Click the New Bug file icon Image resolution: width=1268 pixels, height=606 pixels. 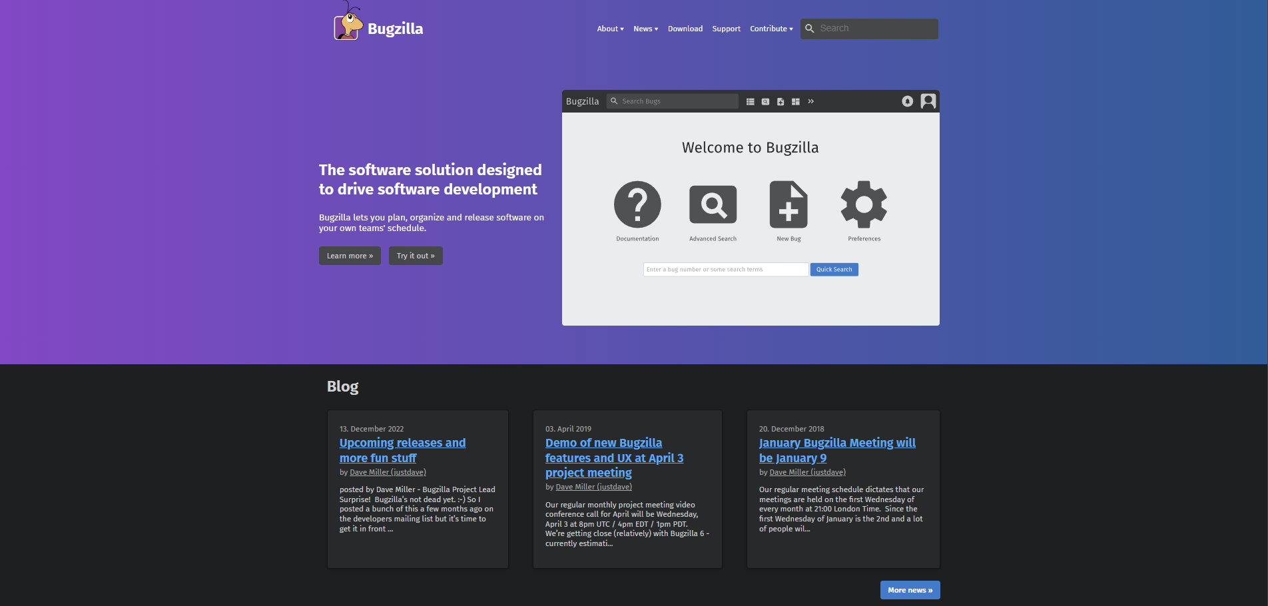tap(789, 204)
